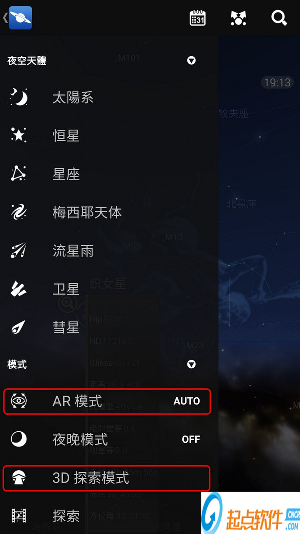Screen dimensions: 300x534
Task: Tap the Saturn app logo icon
Action: pos(20,18)
